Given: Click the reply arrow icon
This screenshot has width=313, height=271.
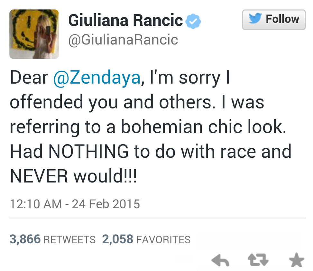Looking at the screenshot, I should pos(220,260).
